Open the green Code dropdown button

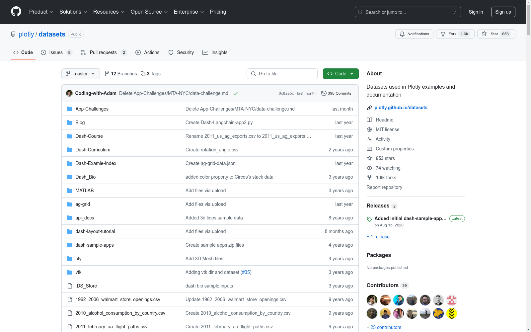(341, 74)
